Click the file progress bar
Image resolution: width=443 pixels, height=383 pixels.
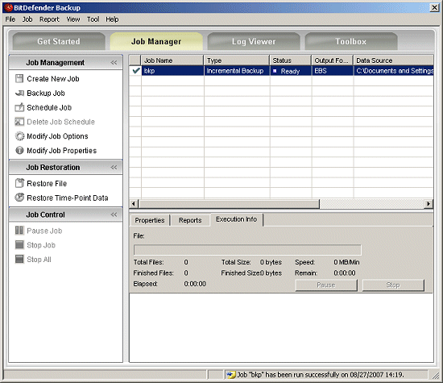click(247, 250)
